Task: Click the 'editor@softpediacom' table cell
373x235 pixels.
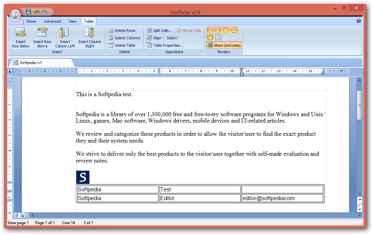Action: pos(282,198)
